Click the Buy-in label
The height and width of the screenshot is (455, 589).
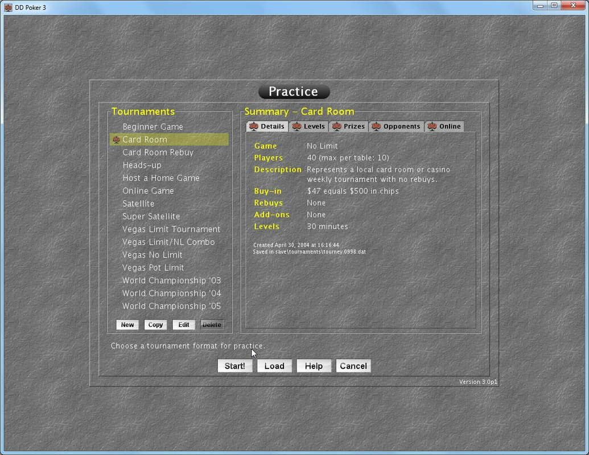pos(267,191)
